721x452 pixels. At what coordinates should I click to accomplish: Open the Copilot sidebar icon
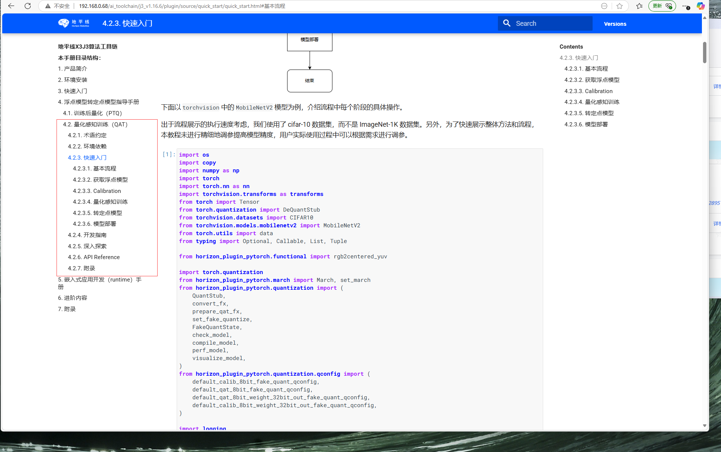pos(700,6)
